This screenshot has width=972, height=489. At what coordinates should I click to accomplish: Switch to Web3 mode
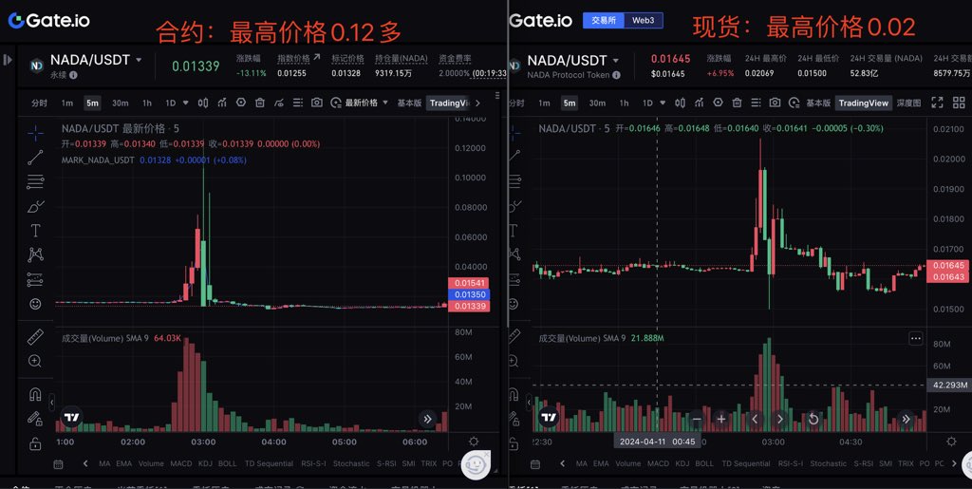643,21
